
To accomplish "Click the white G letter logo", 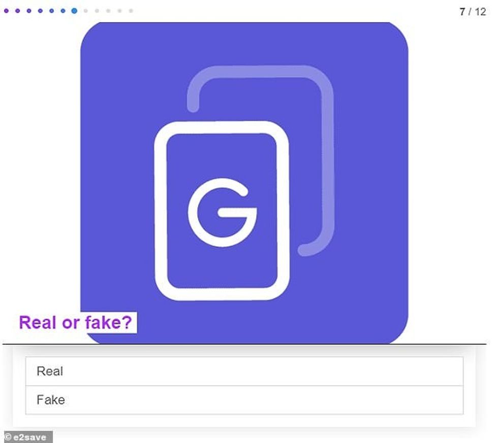I will (223, 213).
